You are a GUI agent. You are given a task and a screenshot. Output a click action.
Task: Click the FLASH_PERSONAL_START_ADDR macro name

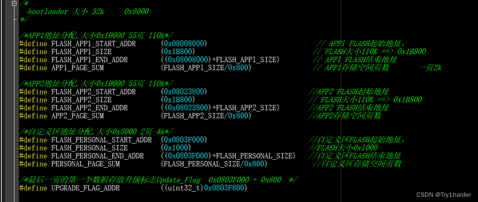point(102,139)
